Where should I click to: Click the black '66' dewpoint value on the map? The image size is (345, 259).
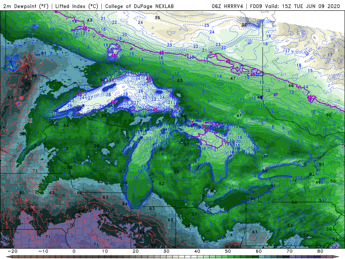34,76
